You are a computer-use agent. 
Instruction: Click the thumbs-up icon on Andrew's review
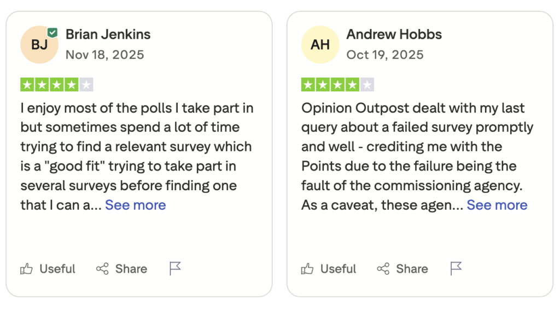click(307, 268)
